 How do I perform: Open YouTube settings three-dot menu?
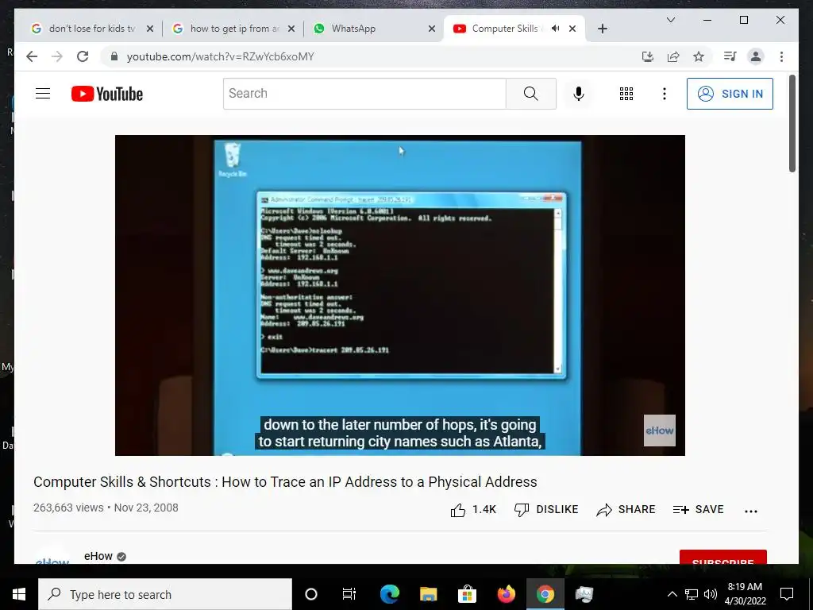665,94
